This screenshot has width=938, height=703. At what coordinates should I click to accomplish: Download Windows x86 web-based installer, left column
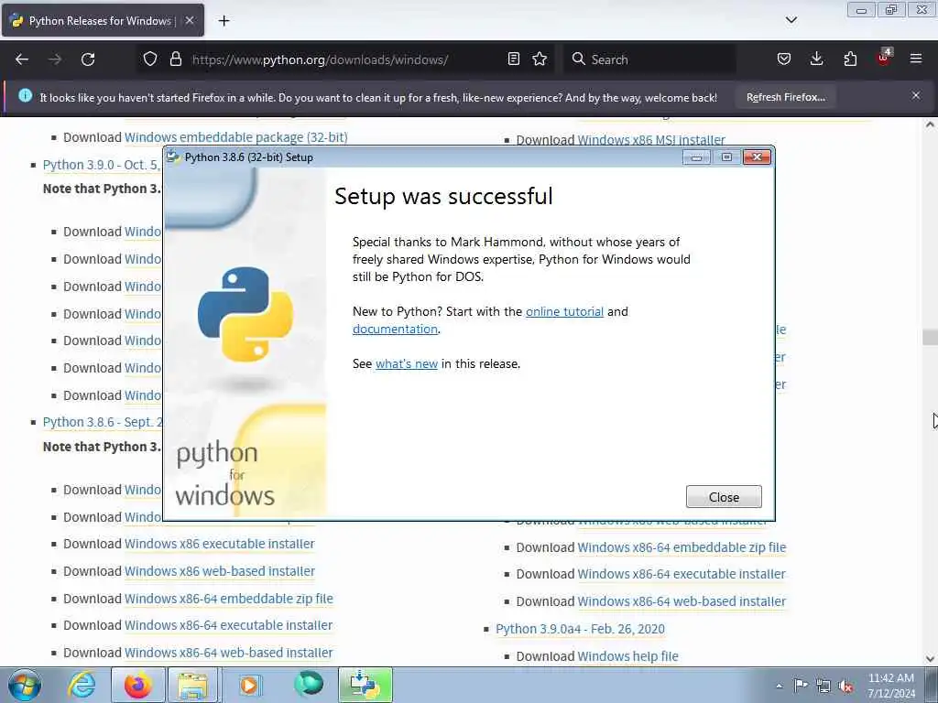(x=220, y=571)
